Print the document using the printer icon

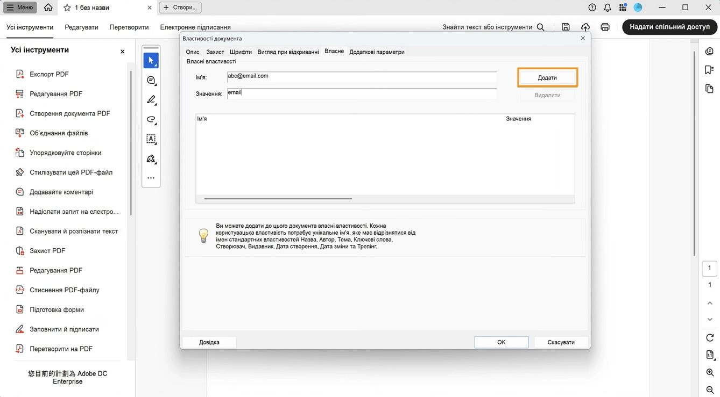[x=605, y=27]
